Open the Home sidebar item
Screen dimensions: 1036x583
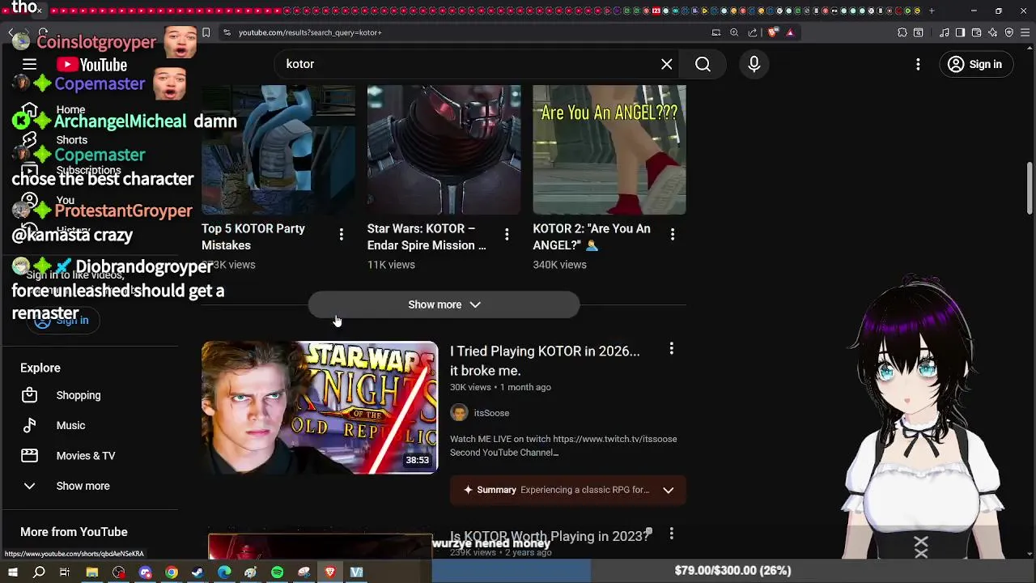(x=70, y=109)
